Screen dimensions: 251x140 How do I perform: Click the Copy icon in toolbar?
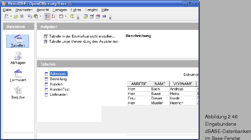click(30, 16)
